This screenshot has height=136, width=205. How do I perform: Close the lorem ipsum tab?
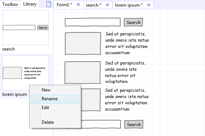point(149,5)
